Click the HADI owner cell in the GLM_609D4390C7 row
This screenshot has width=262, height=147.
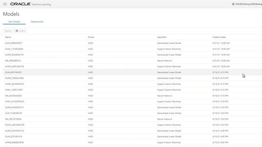click(90, 43)
